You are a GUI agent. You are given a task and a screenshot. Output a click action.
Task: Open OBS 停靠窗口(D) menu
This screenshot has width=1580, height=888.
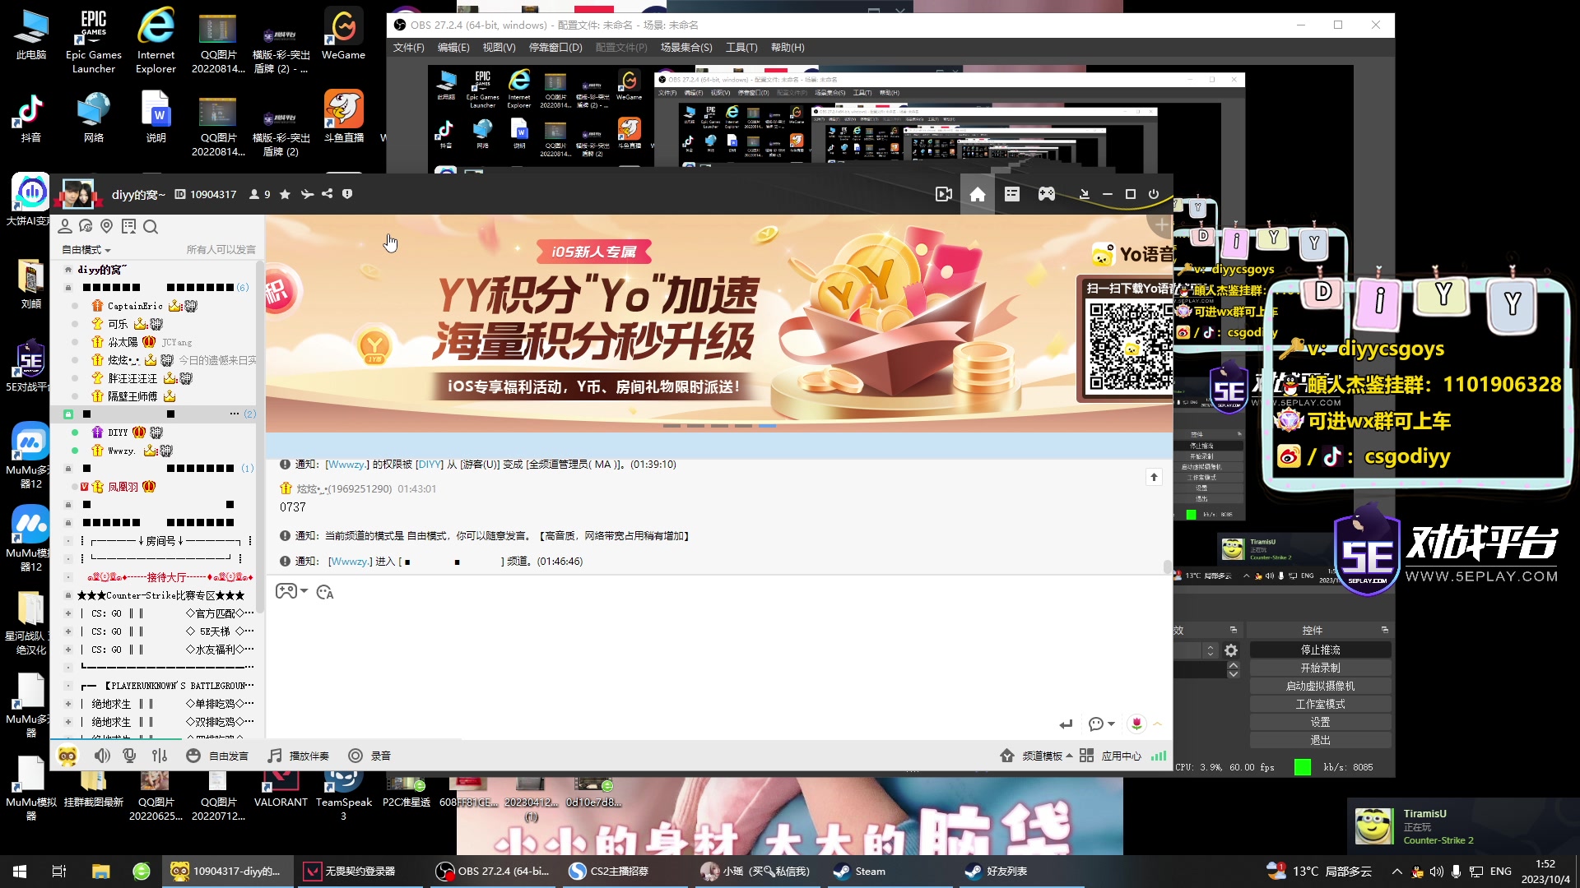[x=555, y=48]
